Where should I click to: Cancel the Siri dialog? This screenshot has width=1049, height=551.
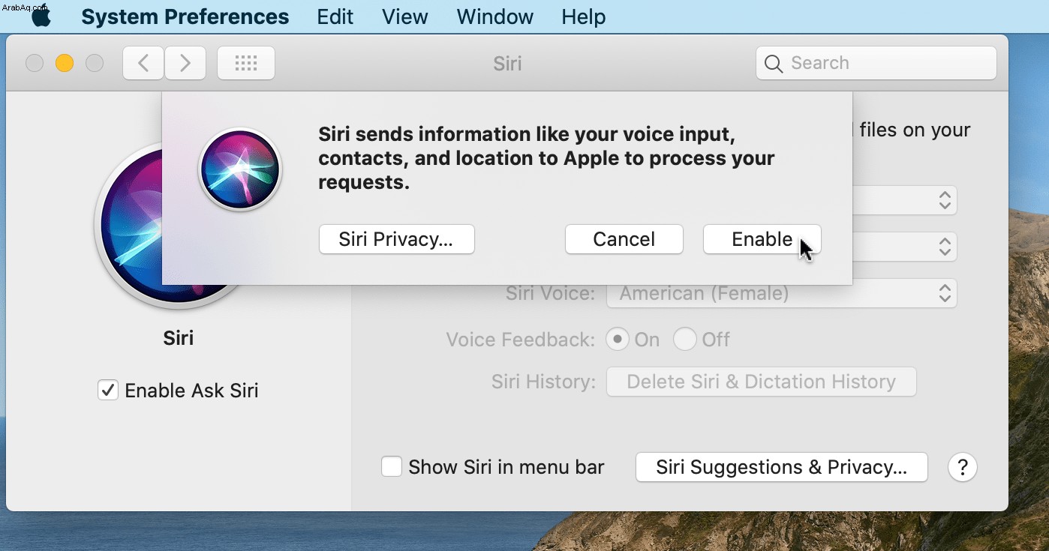click(x=624, y=239)
